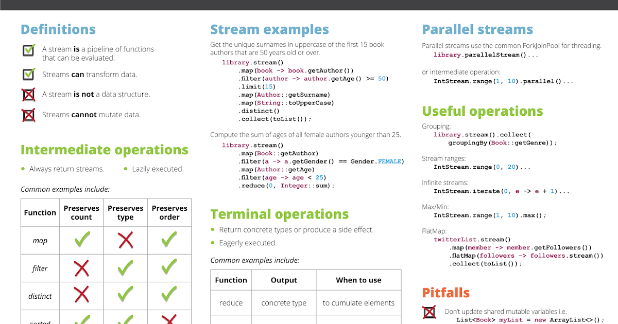Image resolution: width=618 pixels, height=324 pixels.
Task: Click the 'Output' column header
Action: [284, 280]
